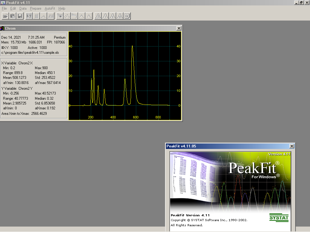
Task: Open the Prepare menu
Action: (35, 8)
